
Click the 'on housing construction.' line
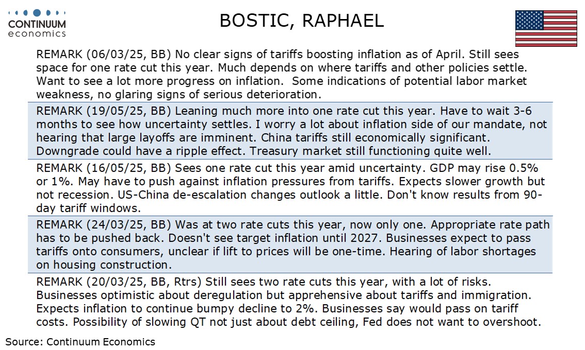click(x=104, y=265)
